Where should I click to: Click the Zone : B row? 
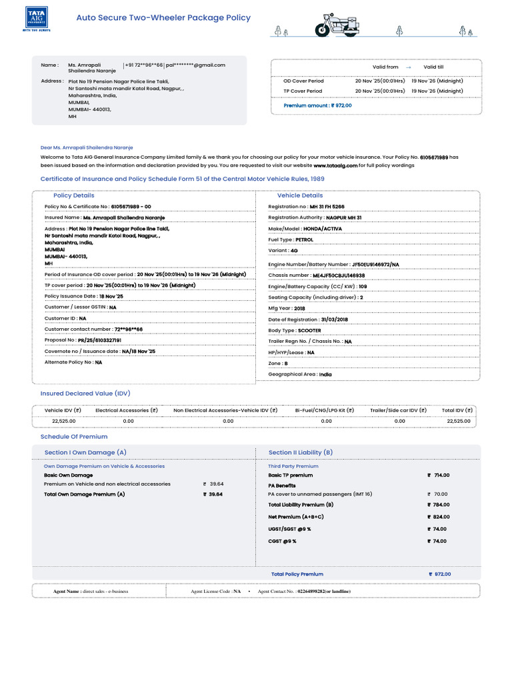coord(278,364)
